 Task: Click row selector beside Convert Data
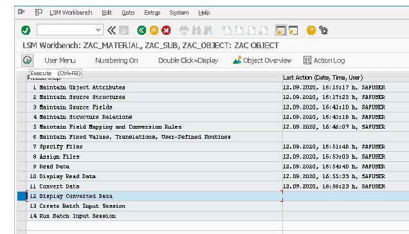coord(22,186)
